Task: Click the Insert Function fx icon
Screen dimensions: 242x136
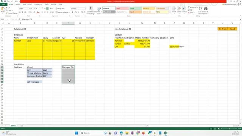Action: [x=19, y=19]
